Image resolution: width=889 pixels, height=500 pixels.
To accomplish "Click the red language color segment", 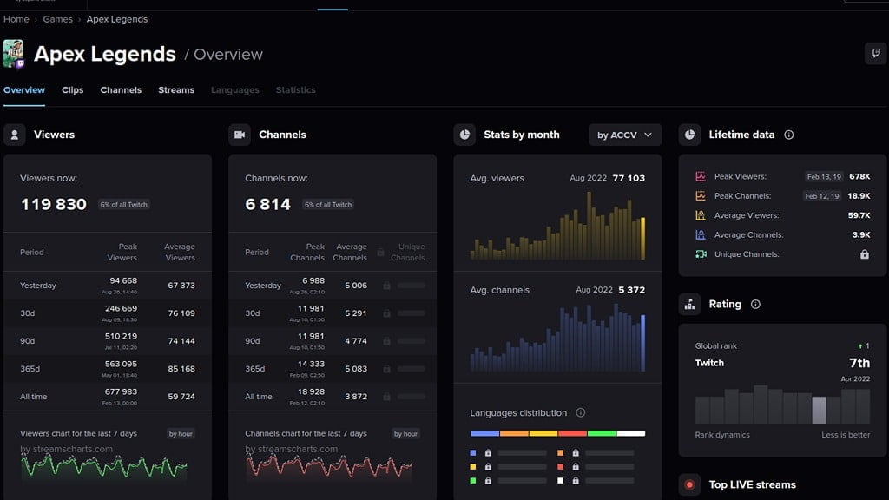I will click(x=573, y=433).
